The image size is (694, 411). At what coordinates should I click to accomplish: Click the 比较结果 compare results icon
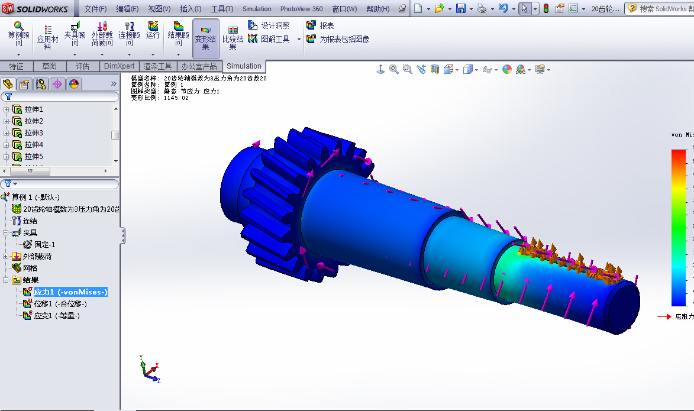233,38
